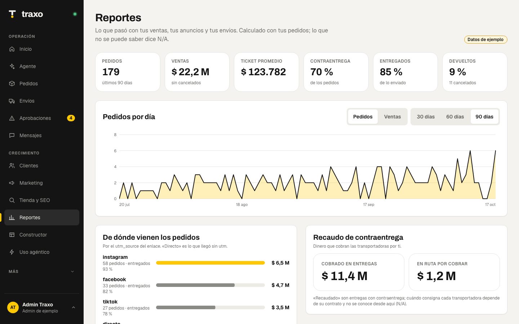Expand the MÁS section chevron

pyautogui.click(x=72, y=271)
